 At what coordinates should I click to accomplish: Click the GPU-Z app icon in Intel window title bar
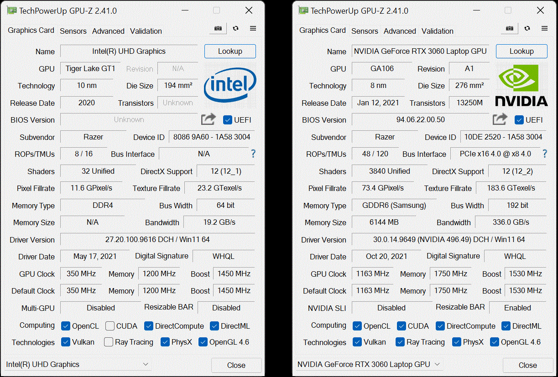(12, 10)
